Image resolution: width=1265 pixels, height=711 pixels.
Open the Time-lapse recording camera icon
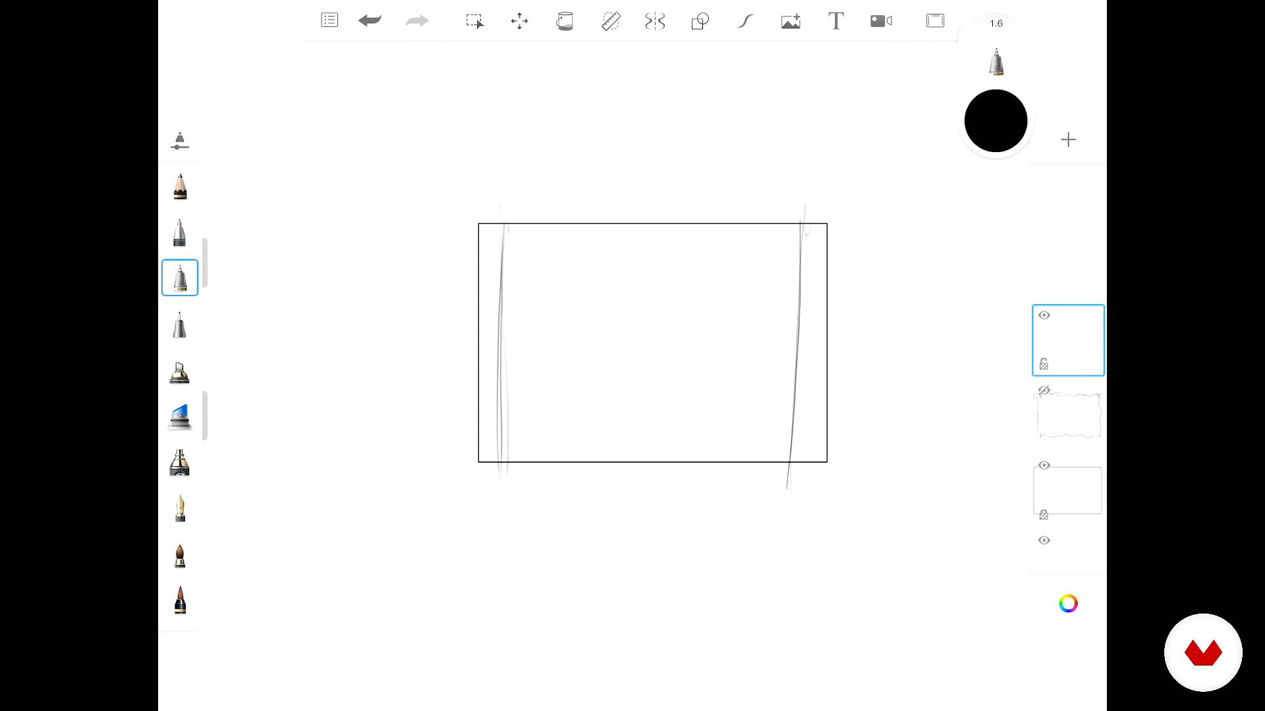tap(881, 21)
